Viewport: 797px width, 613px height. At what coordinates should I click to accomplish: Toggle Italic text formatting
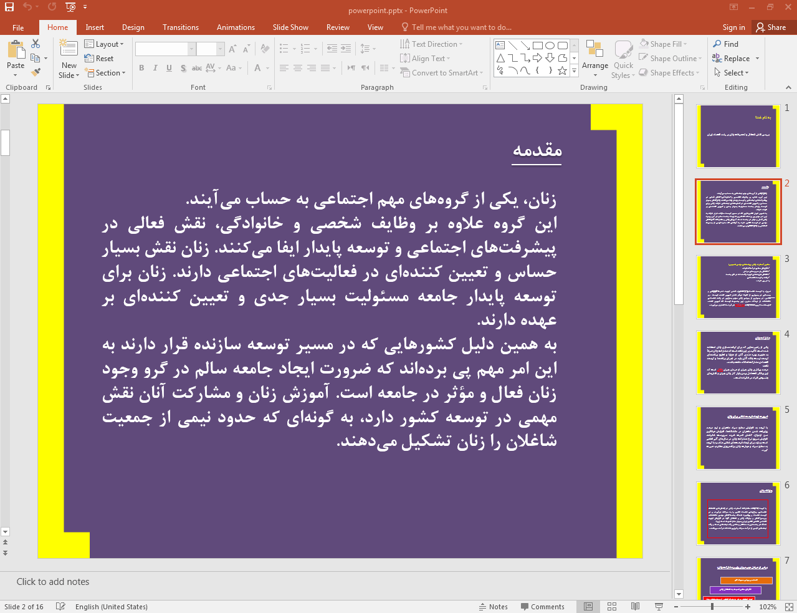(155, 68)
